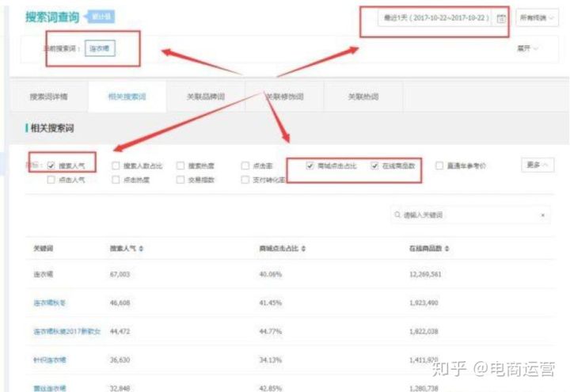Select the 34.13% mall click share value
The height and width of the screenshot is (392, 570).
271,360
